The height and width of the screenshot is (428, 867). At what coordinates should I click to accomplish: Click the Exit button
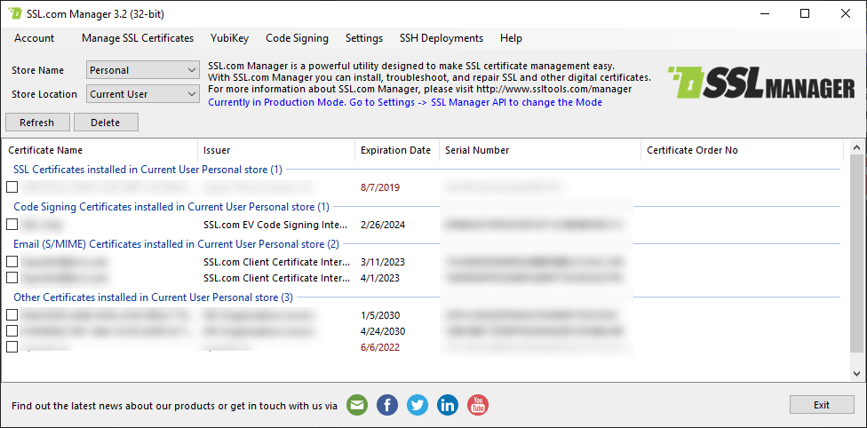[822, 405]
